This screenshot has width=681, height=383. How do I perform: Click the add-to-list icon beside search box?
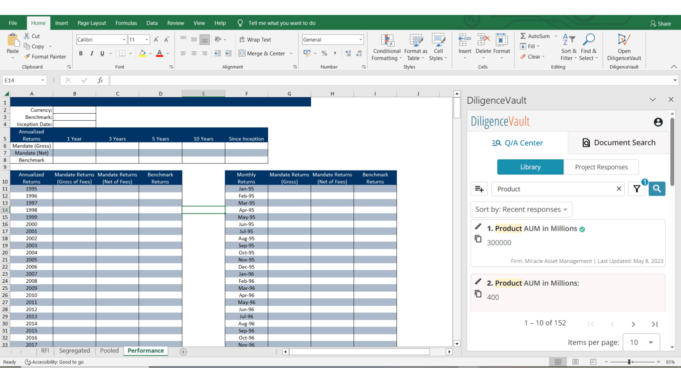click(479, 189)
